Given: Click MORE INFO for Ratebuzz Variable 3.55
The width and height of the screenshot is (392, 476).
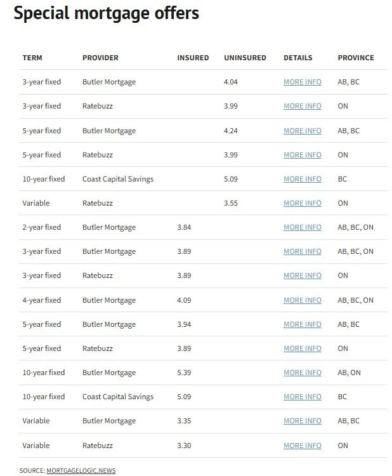Looking at the screenshot, I should 302,203.
